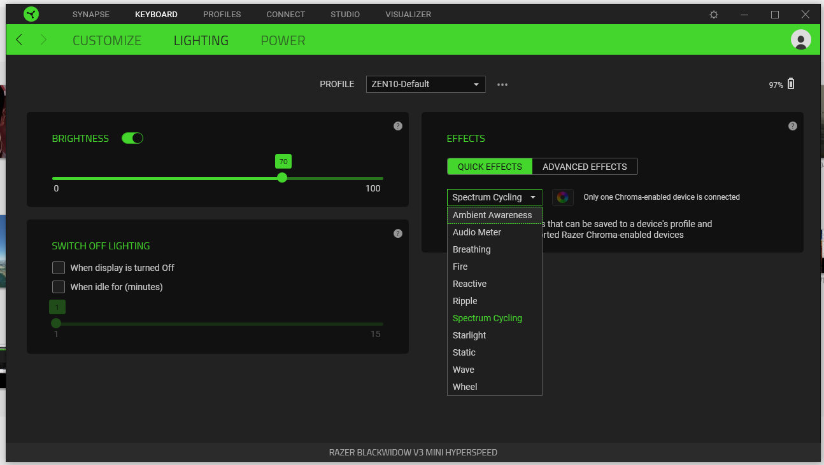Open the user account avatar

pyautogui.click(x=800, y=39)
